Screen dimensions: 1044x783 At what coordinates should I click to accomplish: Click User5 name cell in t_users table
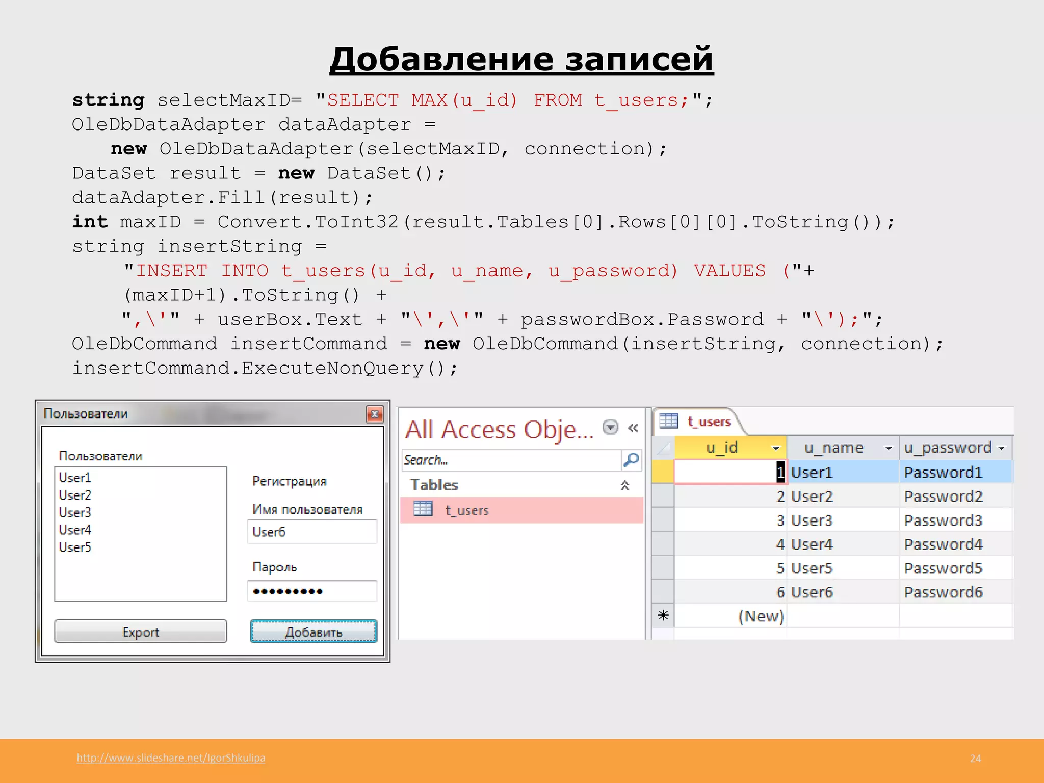tap(843, 568)
